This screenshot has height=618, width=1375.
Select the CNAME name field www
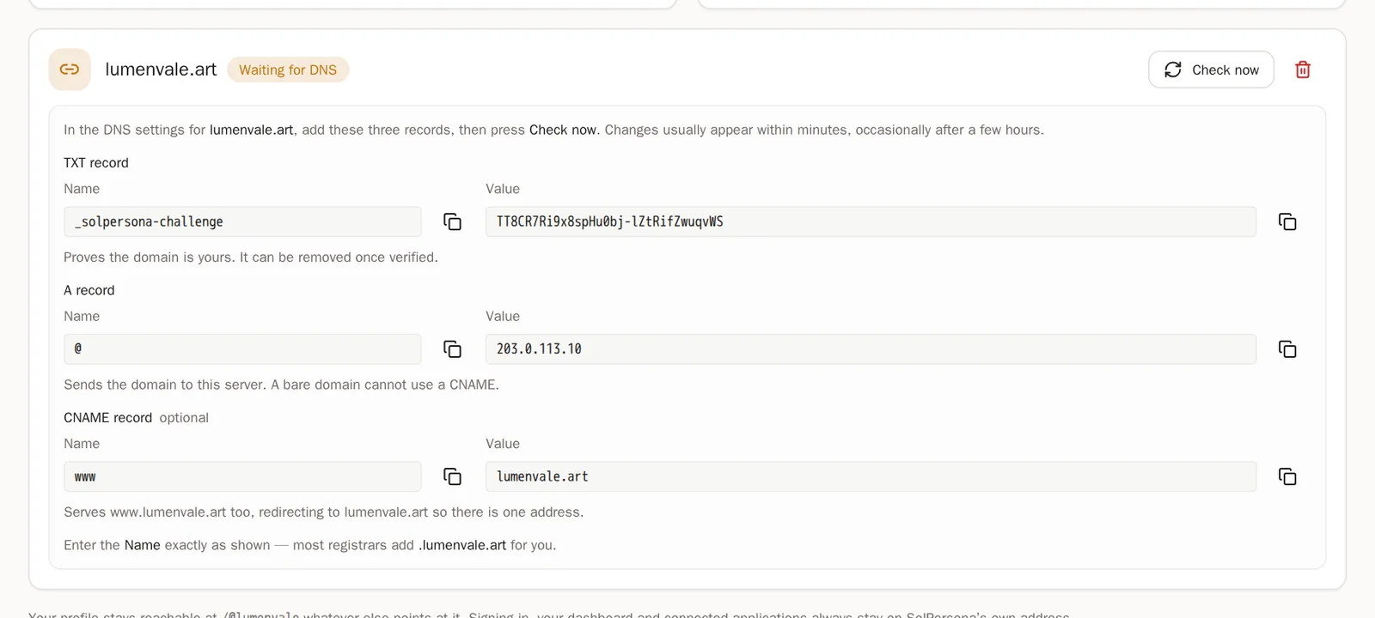point(242,476)
